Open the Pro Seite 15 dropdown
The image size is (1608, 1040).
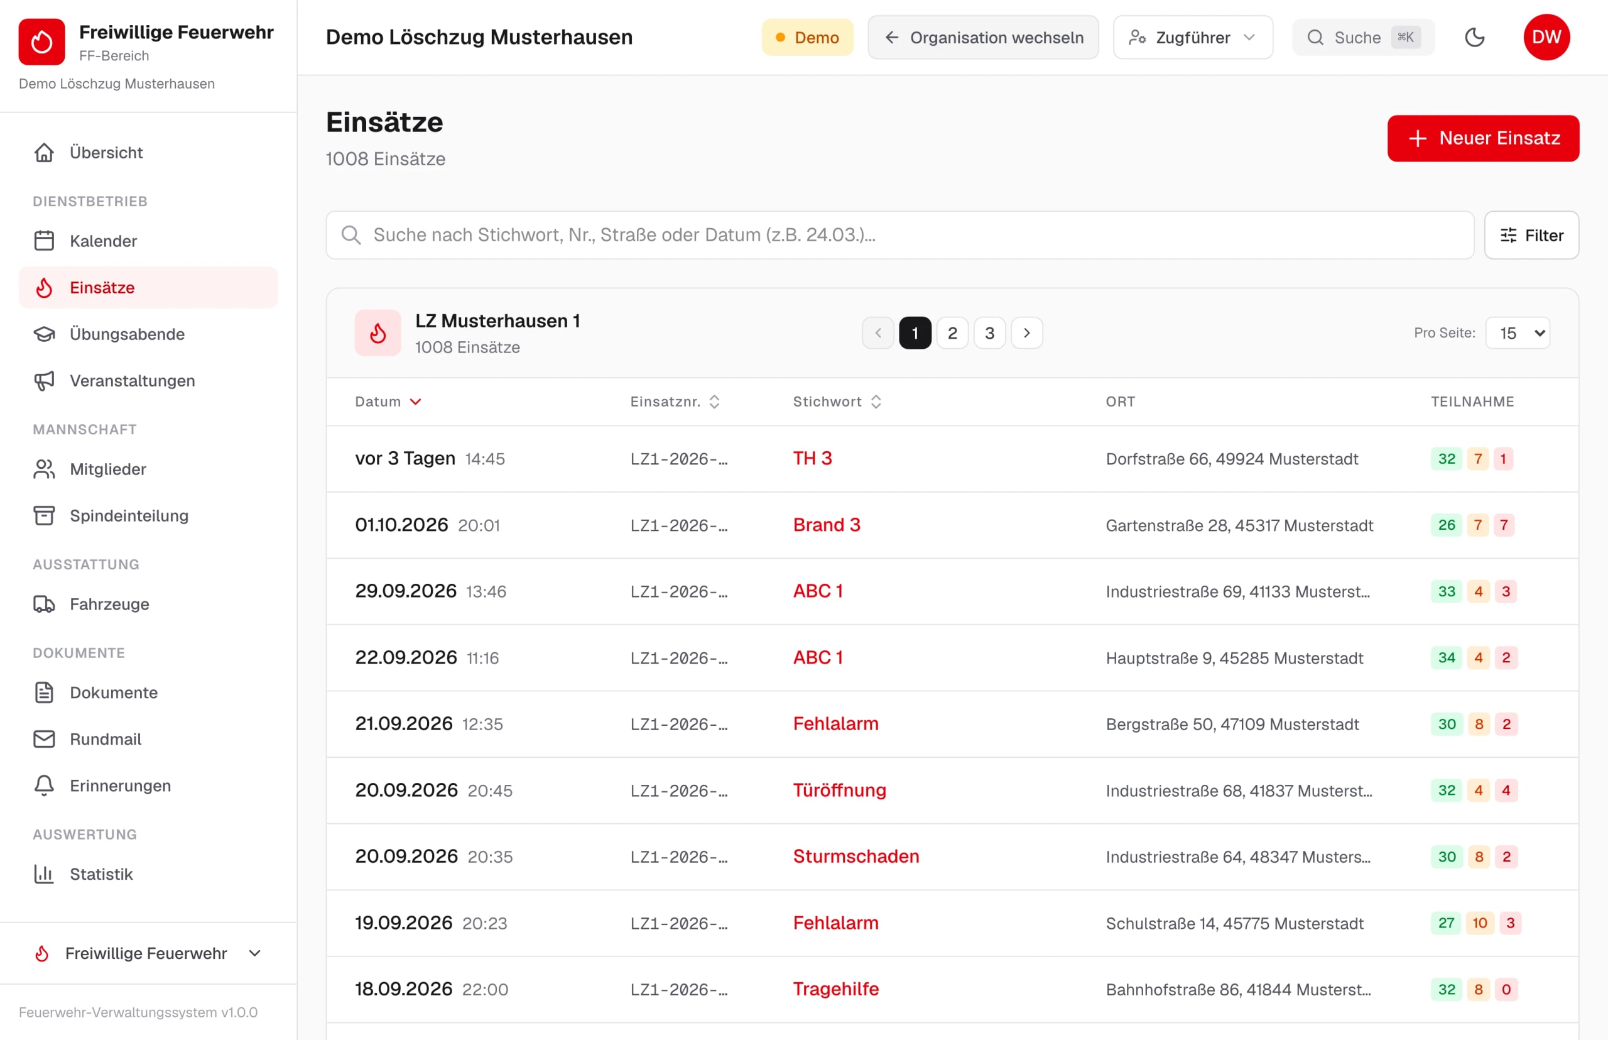coord(1518,333)
